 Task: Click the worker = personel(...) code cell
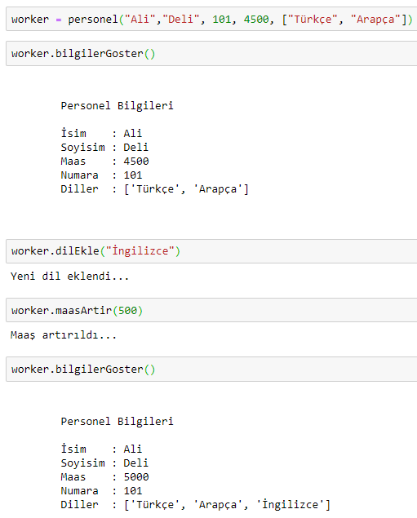click(x=211, y=19)
